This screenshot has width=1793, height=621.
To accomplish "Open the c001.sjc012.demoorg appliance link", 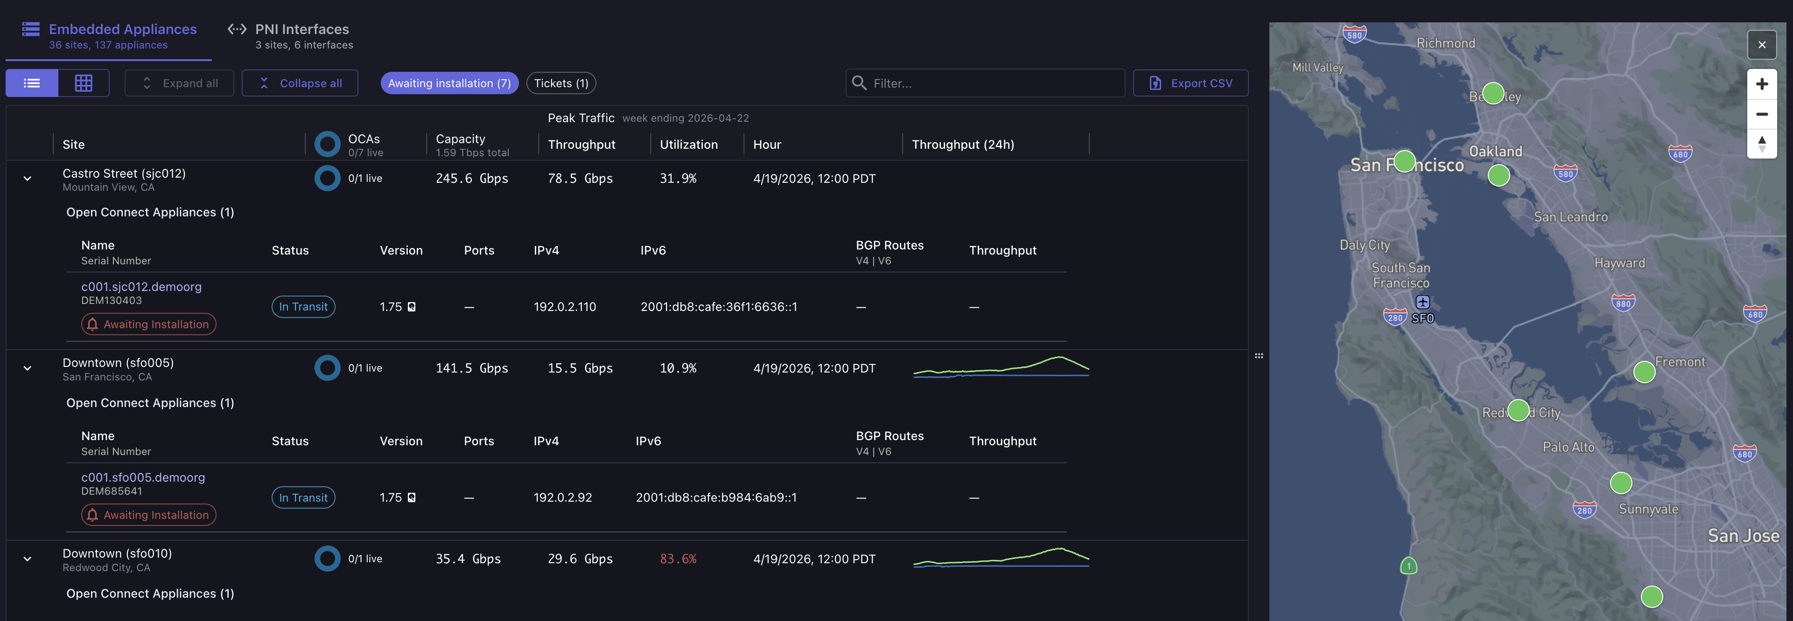I will pos(141,287).
